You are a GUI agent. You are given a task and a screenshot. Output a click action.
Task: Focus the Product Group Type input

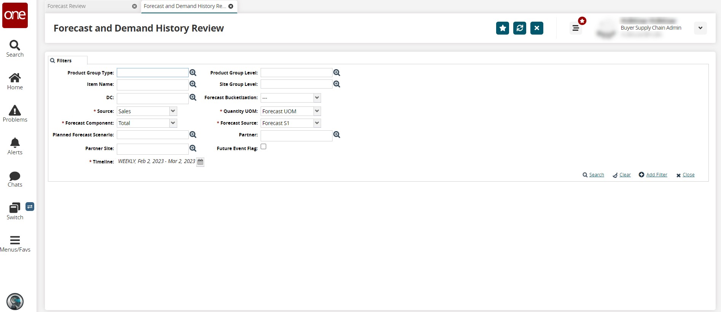coord(153,73)
